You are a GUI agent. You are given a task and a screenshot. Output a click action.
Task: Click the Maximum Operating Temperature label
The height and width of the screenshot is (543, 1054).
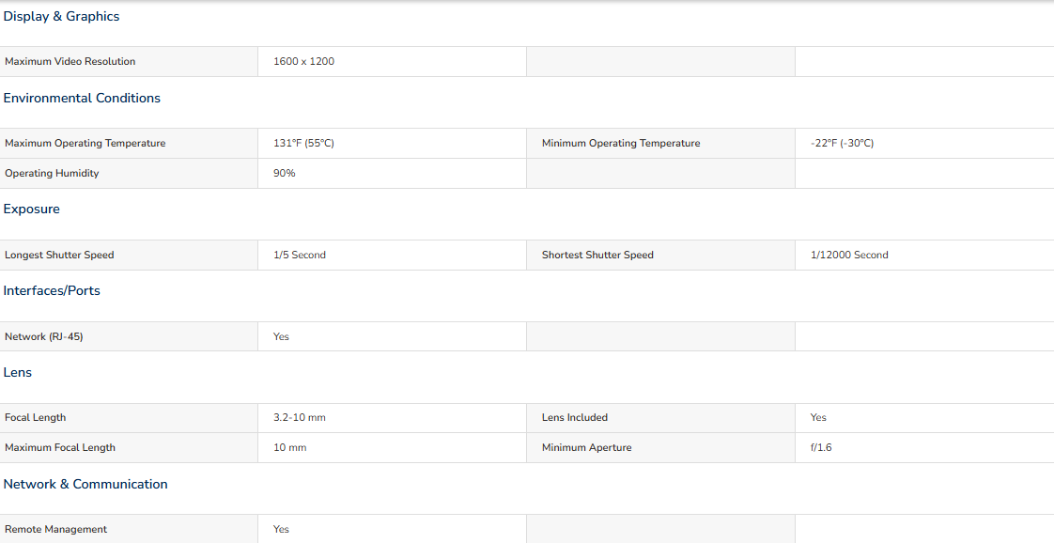point(85,143)
